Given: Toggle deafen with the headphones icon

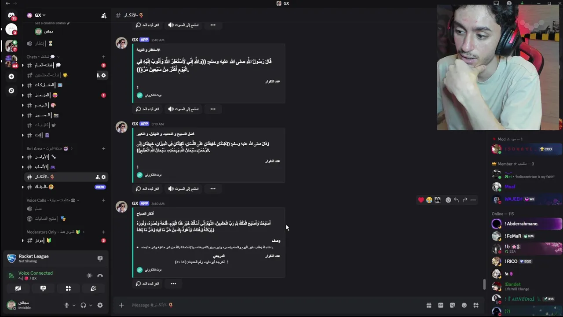Looking at the screenshot, I should 83,305.
